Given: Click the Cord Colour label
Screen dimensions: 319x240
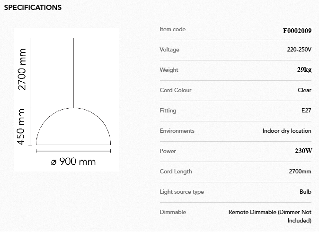Looking at the screenshot, I should [176, 90].
